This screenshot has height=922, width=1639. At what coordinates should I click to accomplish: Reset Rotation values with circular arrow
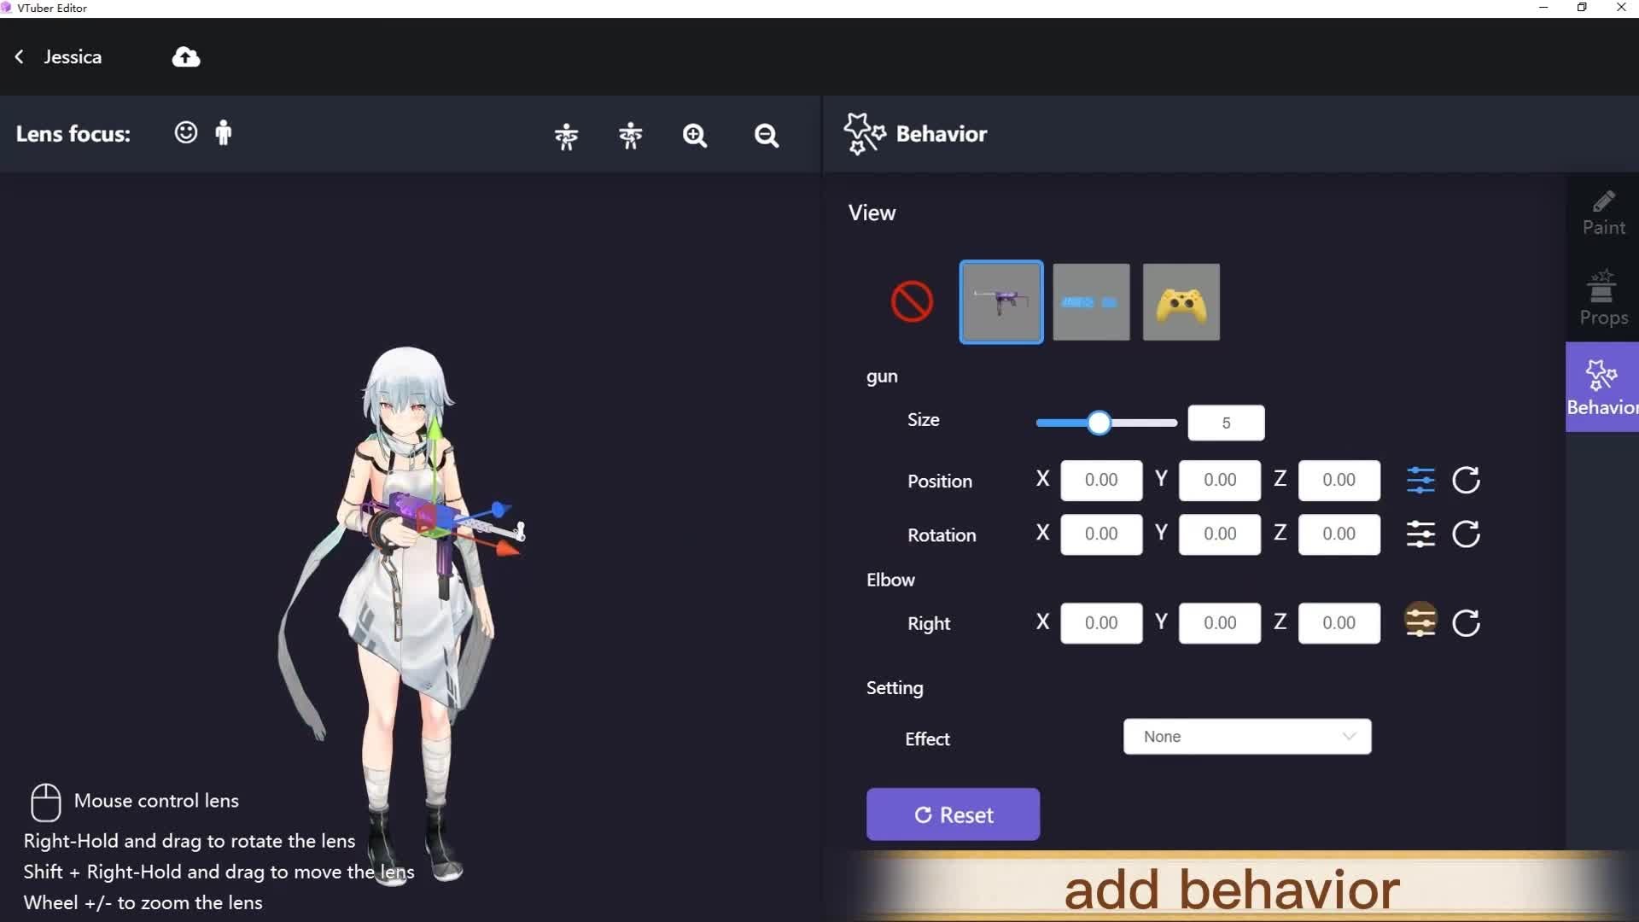(x=1466, y=534)
